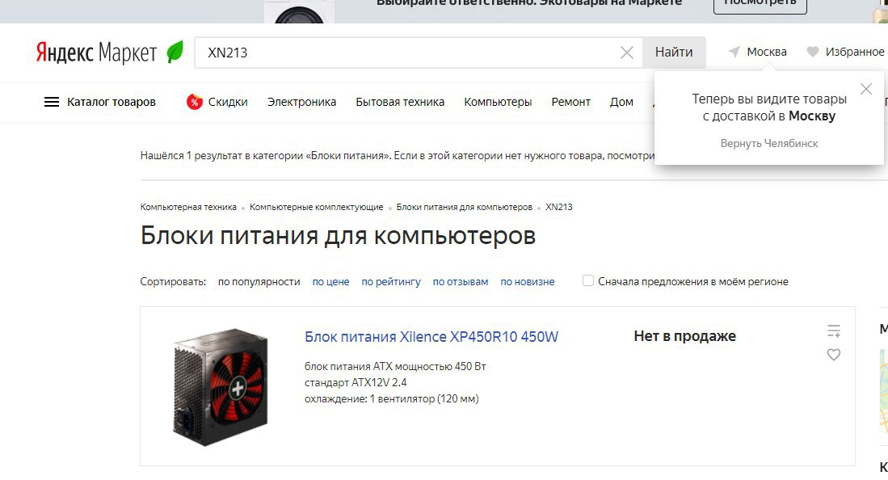This screenshot has width=888, height=480.
Task: Open the Компьютеры menu category
Action: (x=498, y=102)
